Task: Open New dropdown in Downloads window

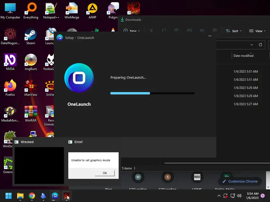Action: pyautogui.click(x=132, y=31)
